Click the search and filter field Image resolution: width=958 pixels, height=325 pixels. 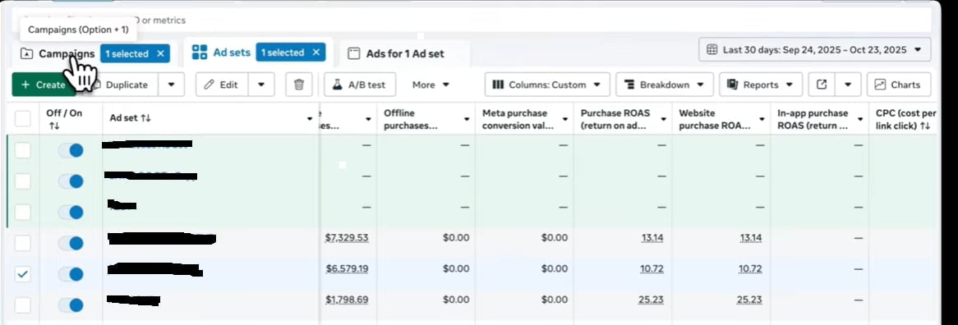click(471, 21)
